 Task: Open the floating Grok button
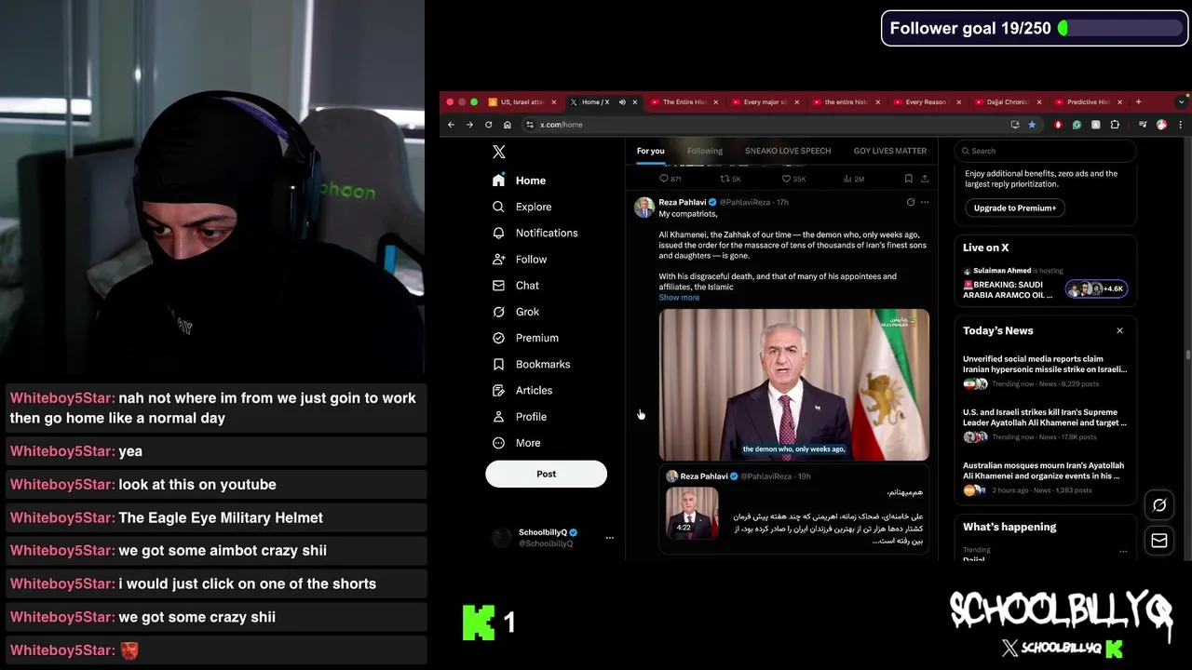click(1159, 505)
